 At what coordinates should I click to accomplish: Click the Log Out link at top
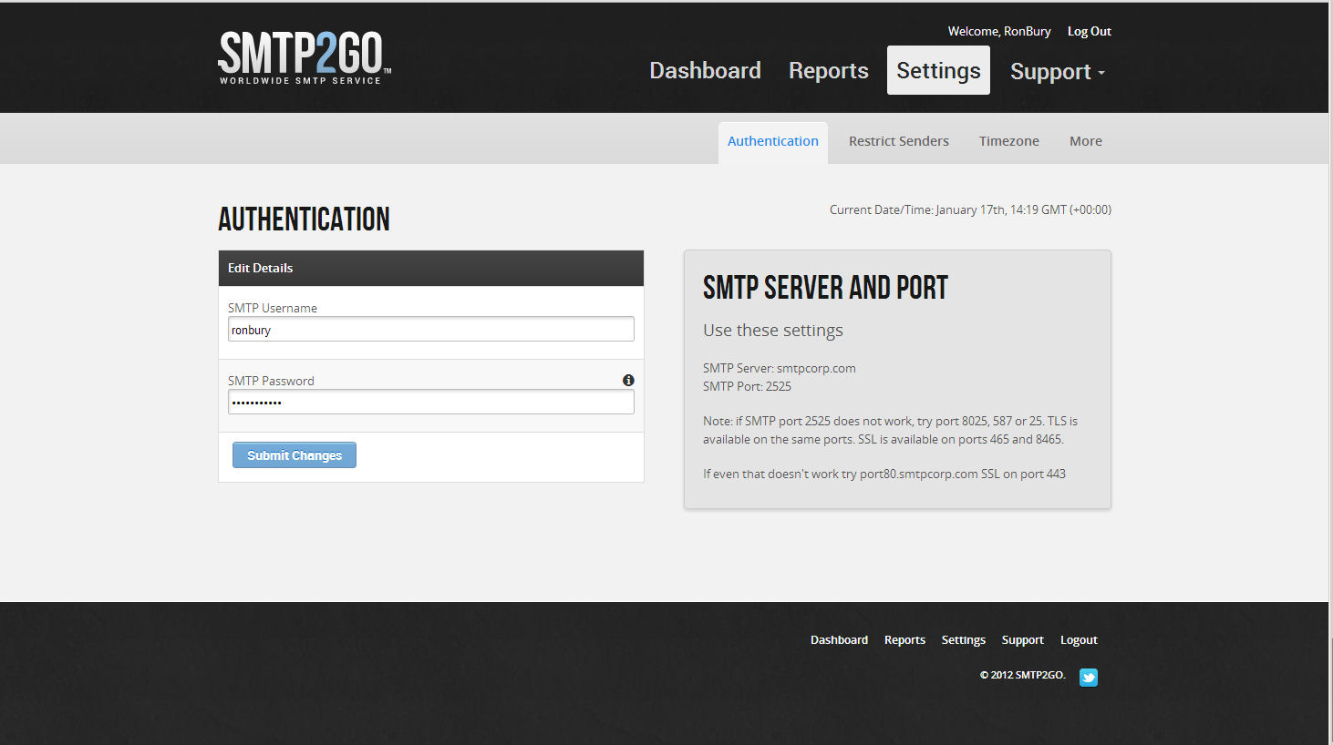[x=1090, y=31]
